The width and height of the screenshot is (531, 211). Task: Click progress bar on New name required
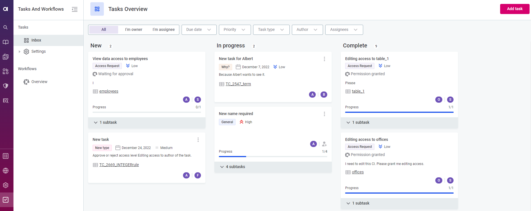point(273,156)
